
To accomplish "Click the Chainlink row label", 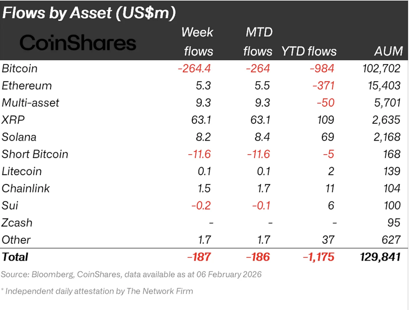I will pyautogui.click(x=26, y=189).
